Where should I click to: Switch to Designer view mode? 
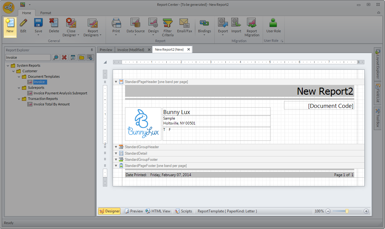coord(110,211)
